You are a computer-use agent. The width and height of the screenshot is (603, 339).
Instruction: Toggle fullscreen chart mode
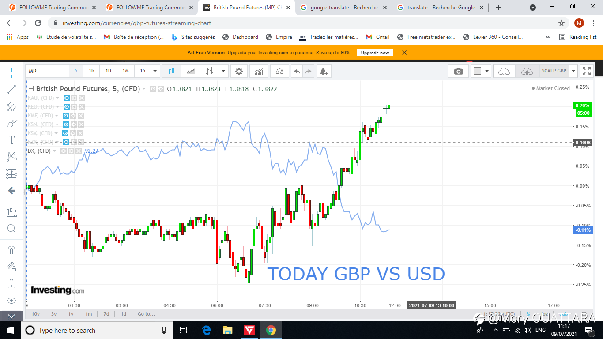click(587, 71)
